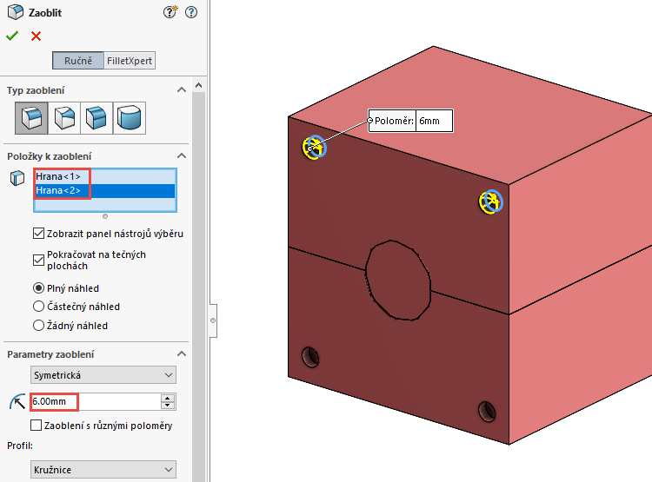Increase the radius with the up spinner arrow
Screen dimensions: 652x482
pyautogui.click(x=168, y=398)
